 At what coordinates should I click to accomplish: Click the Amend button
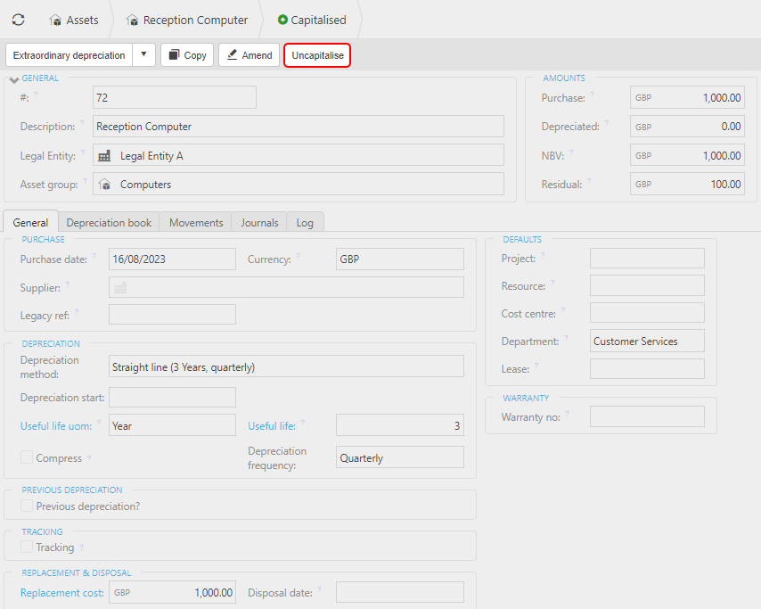249,55
